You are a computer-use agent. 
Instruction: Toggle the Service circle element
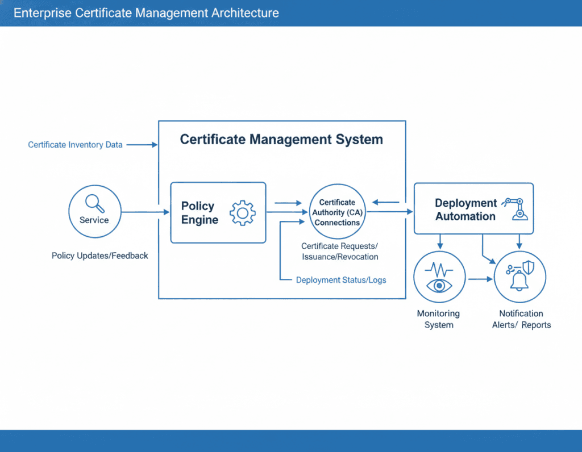click(94, 211)
